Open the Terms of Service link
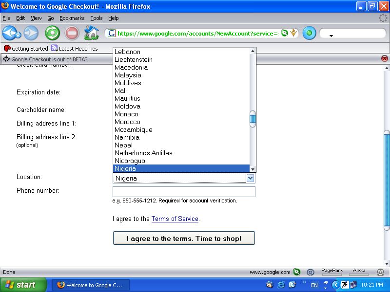 (x=175, y=219)
